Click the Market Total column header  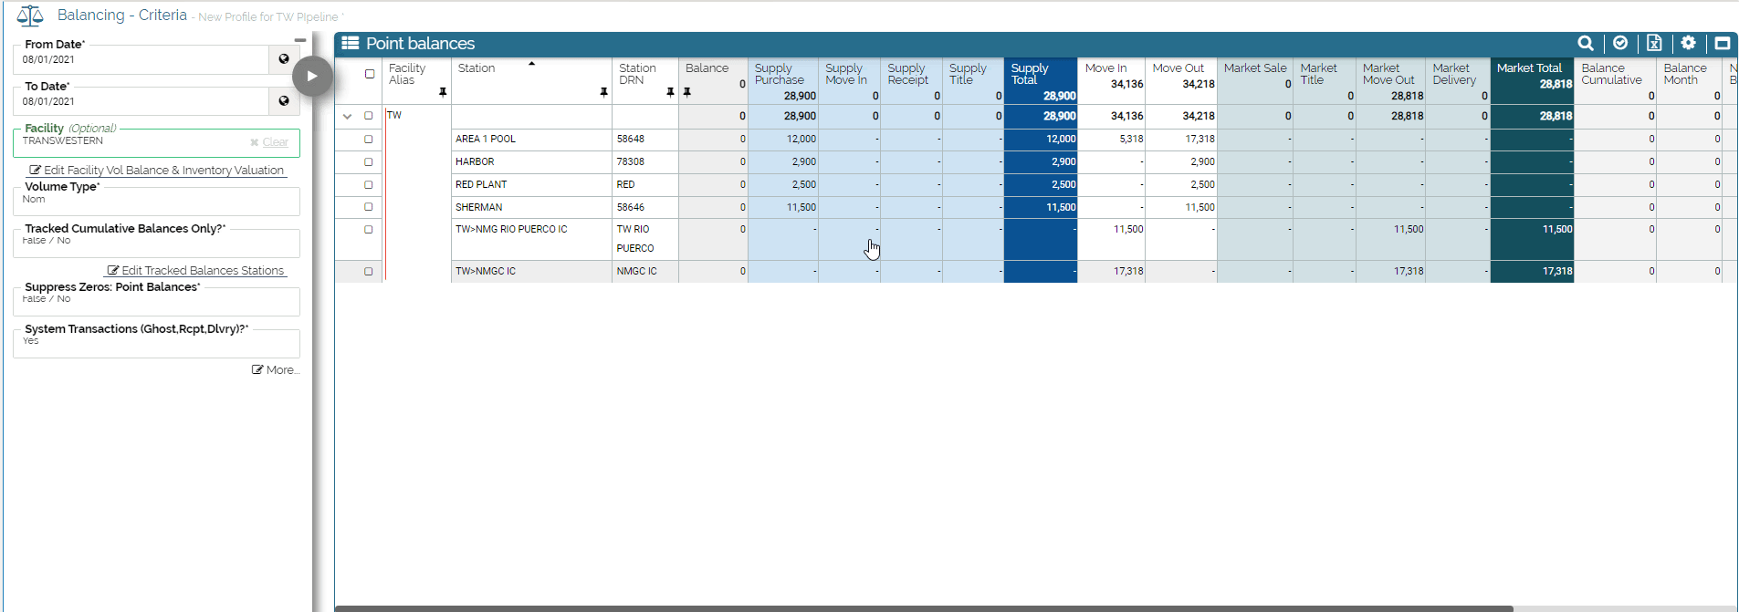[1529, 68]
